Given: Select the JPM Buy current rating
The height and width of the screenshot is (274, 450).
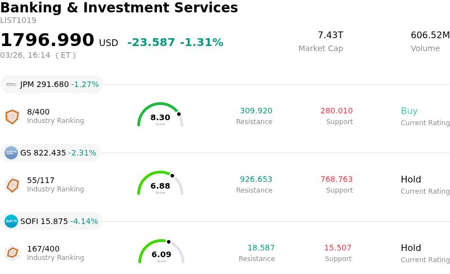Looking at the screenshot, I should (409, 111).
